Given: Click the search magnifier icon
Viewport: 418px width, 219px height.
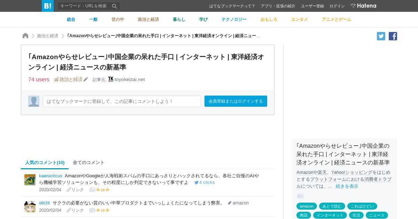Looking at the screenshot, I should (115, 6).
